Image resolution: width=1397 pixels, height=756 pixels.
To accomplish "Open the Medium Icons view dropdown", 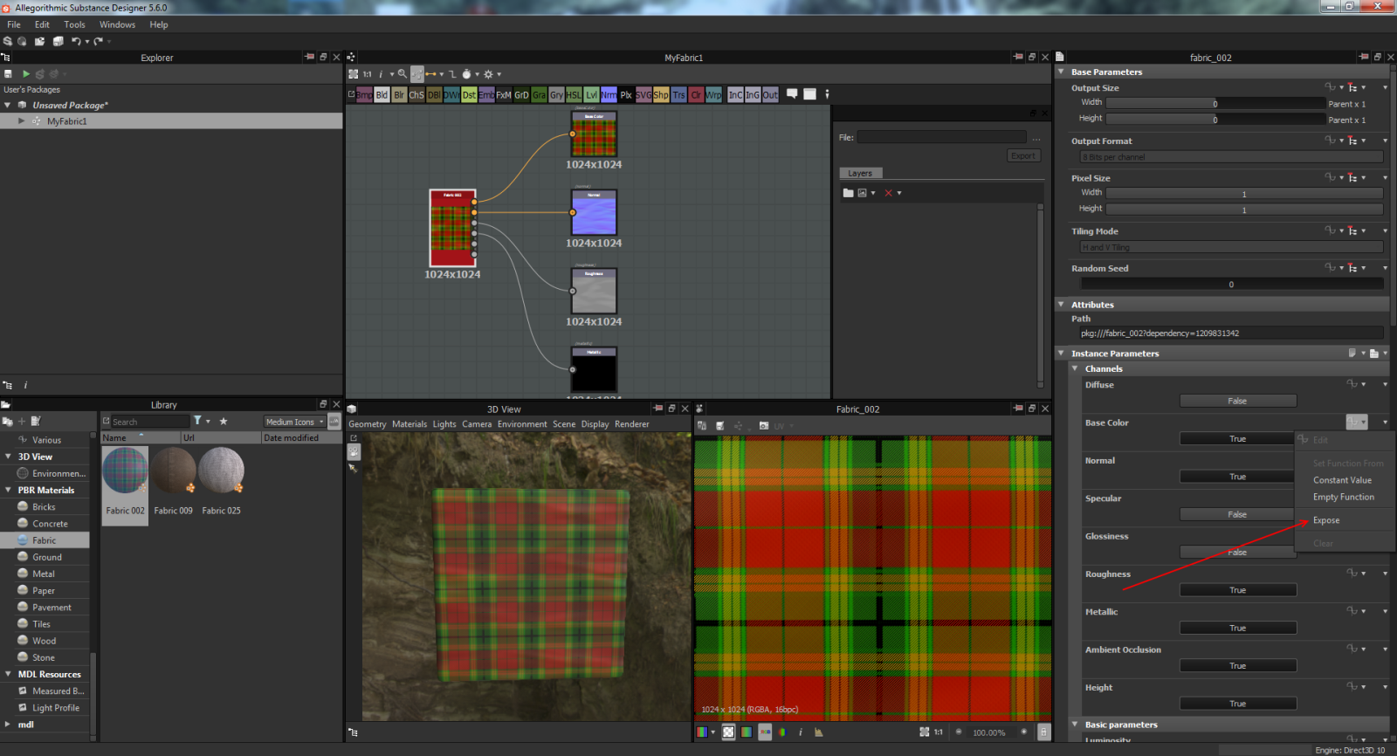I will coord(295,422).
